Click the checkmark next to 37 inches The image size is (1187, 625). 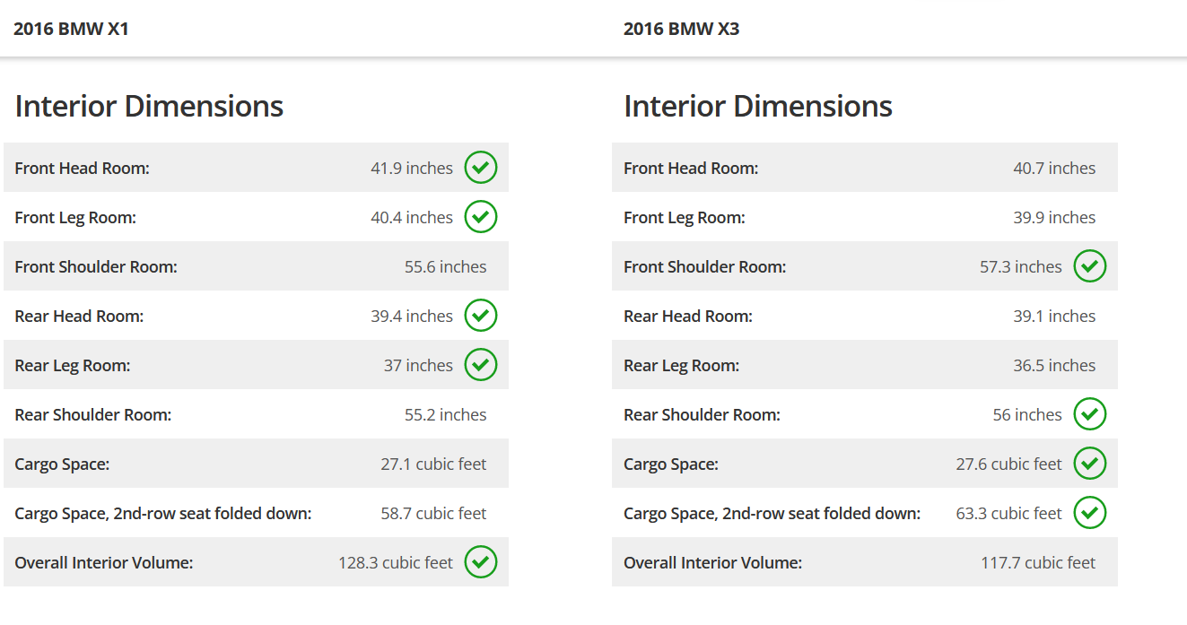pos(481,365)
